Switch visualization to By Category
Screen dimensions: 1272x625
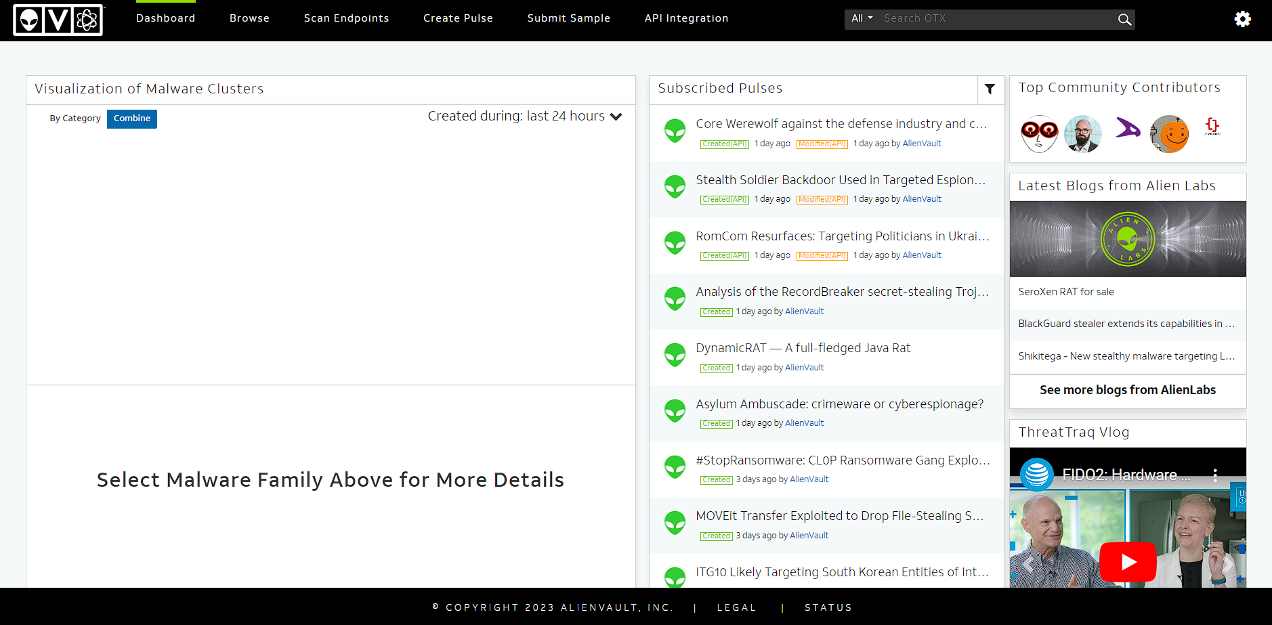(75, 118)
